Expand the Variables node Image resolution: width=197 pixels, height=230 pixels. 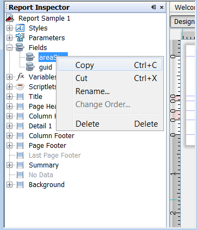(x=10, y=77)
